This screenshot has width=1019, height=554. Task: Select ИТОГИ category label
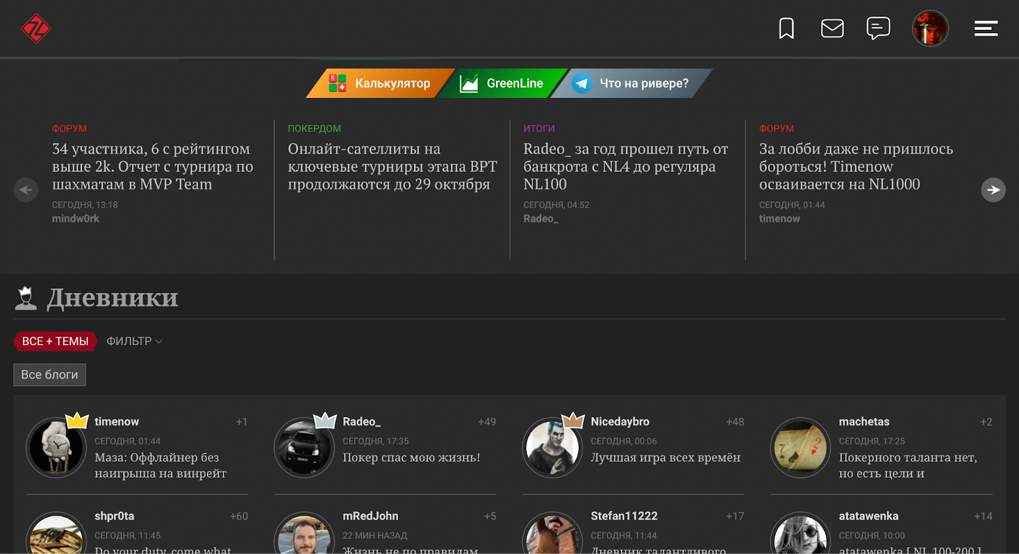click(x=539, y=129)
